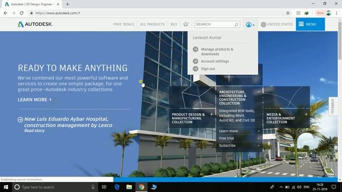Click the arrow icon next to Sign out
Viewport: 342px width, 192px height.
[196, 69]
